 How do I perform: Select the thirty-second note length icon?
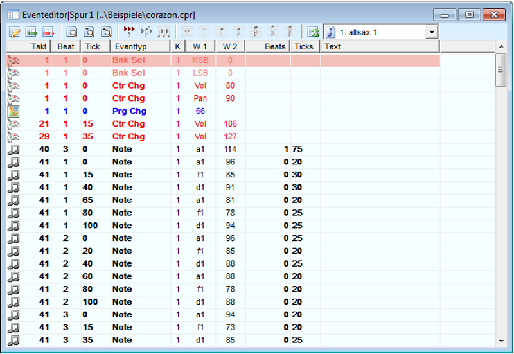(272, 31)
